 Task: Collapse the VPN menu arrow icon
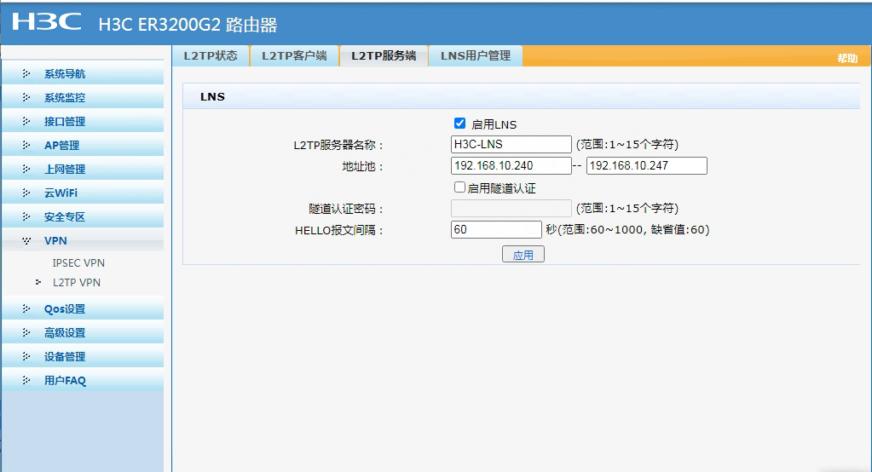pyautogui.click(x=26, y=241)
